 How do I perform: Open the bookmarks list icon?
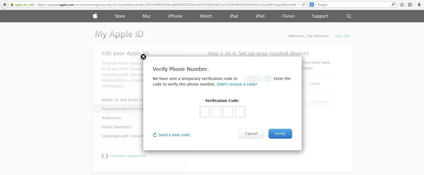pos(410,5)
